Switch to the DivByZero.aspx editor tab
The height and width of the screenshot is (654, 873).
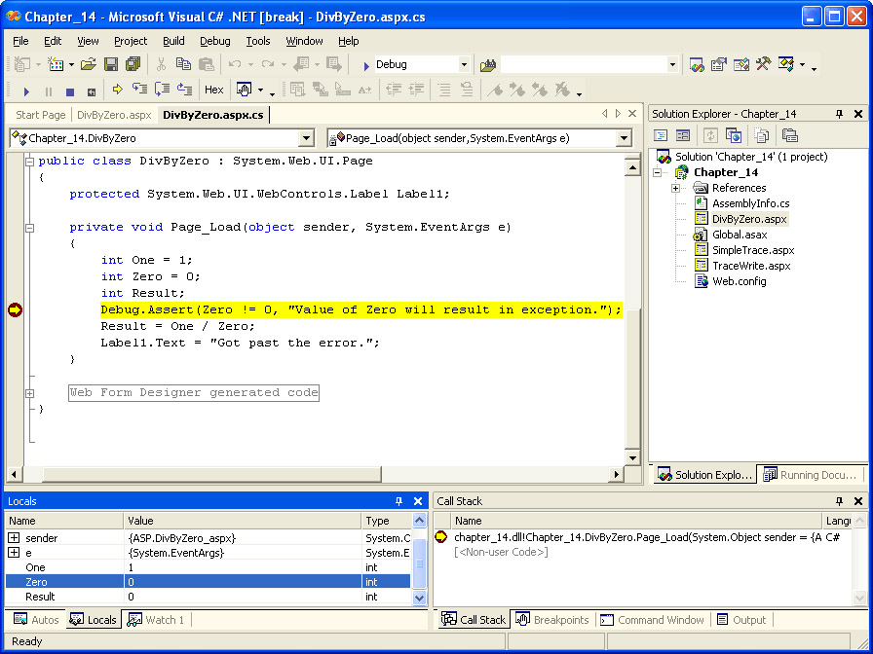coord(114,115)
